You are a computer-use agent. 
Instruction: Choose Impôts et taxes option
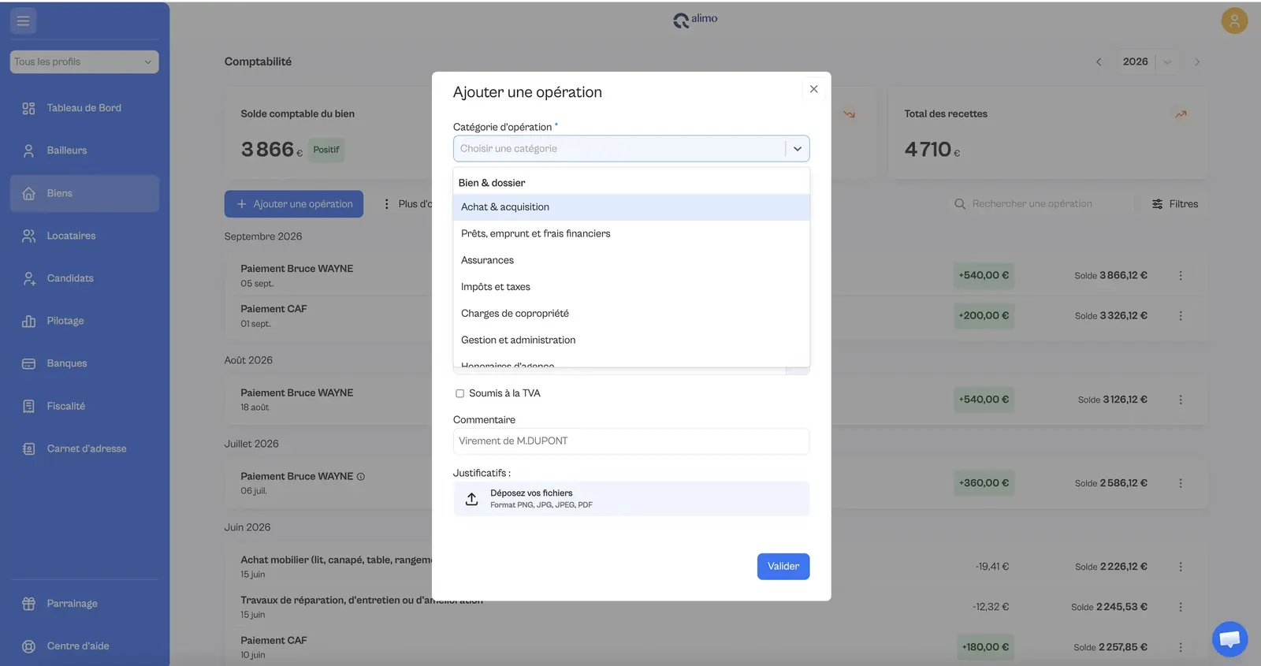(x=631, y=288)
